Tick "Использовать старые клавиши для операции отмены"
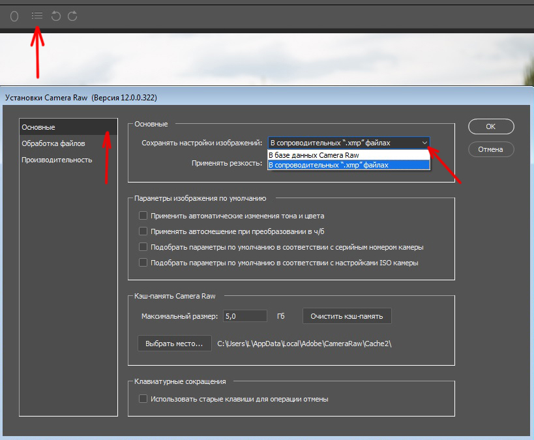This screenshot has width=534, height=440. pyautogui.click(x=143, y=399)
